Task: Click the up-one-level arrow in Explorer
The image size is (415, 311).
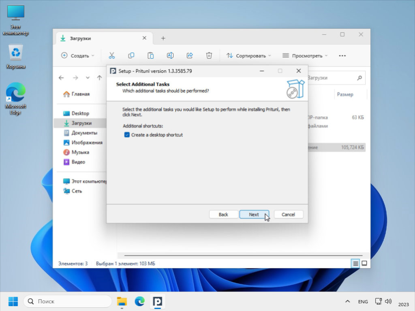Action: click(100, 78)
